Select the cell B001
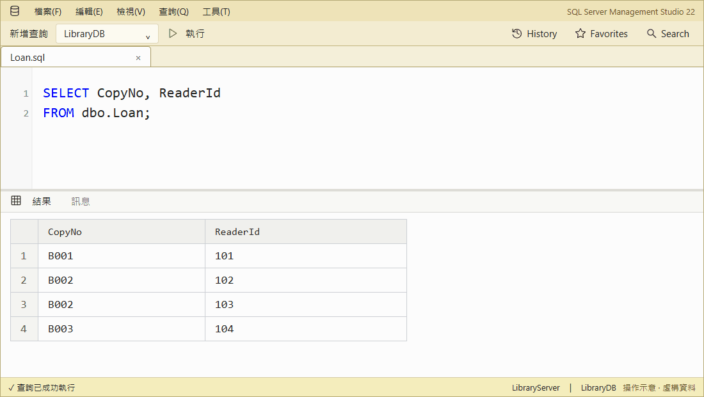This screenshot has height=397, width=704. click(122, 256)
